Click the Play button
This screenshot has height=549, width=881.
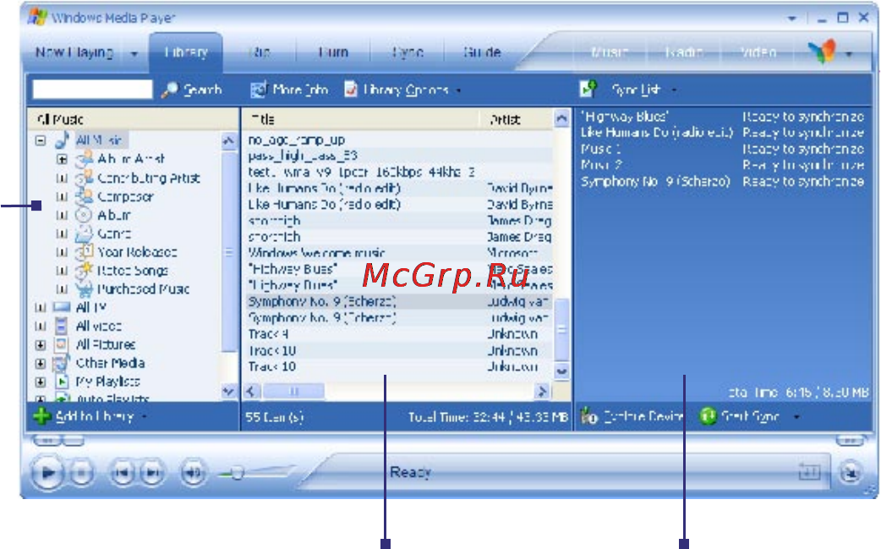pos(47,473)
